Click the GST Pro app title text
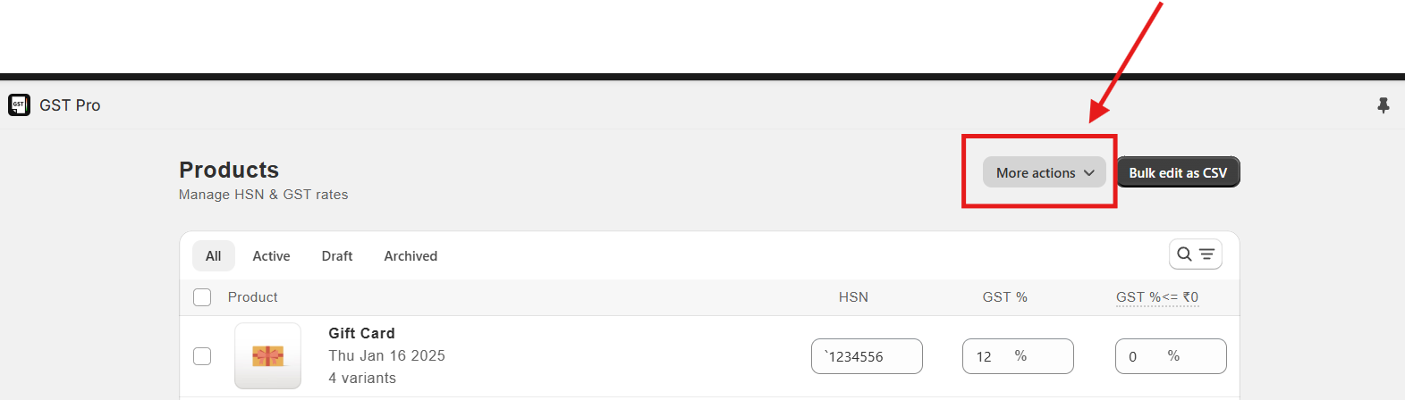The image size is (1405, 400). tap(70, 105)
